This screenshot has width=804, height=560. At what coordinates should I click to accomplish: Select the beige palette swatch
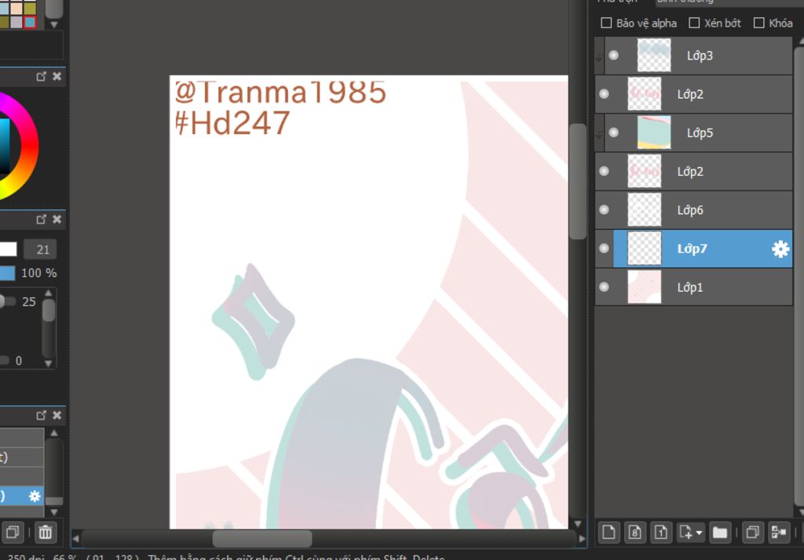tap(17, 9)
